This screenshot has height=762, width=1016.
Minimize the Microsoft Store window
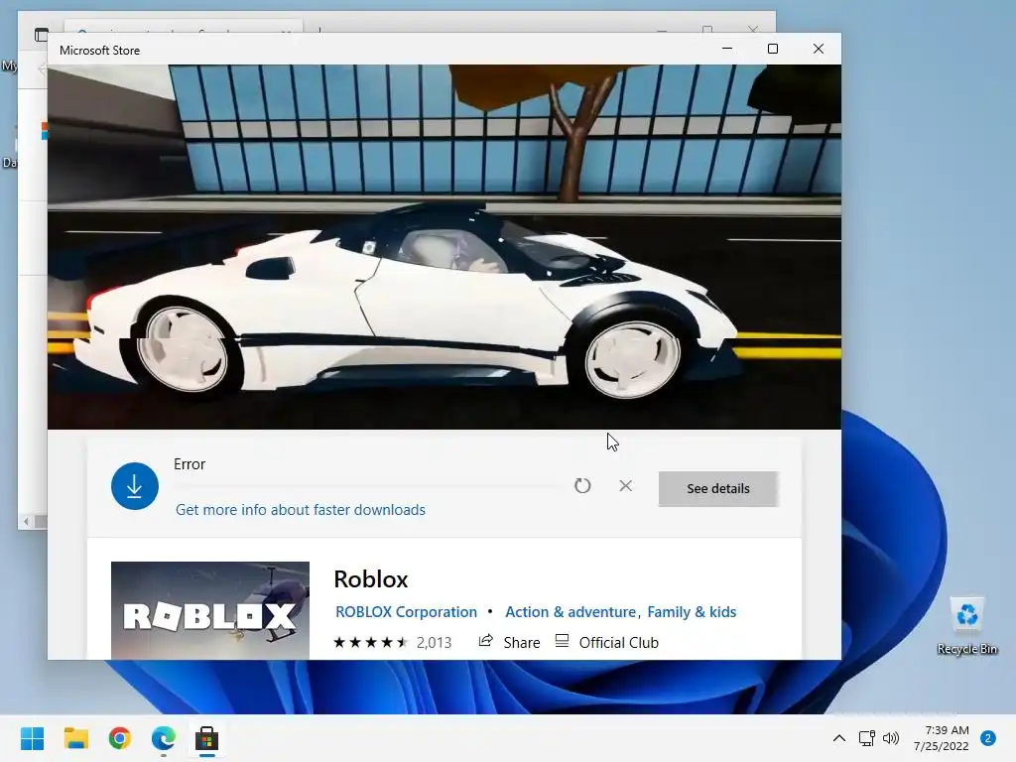coord(727,49)
